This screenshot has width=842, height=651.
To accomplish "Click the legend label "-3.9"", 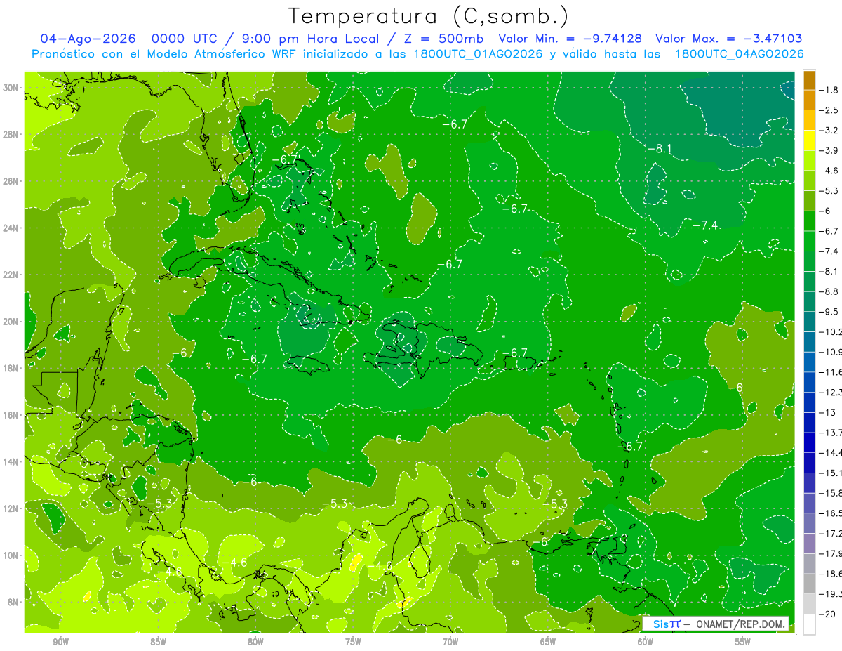I will click(829, 150).
